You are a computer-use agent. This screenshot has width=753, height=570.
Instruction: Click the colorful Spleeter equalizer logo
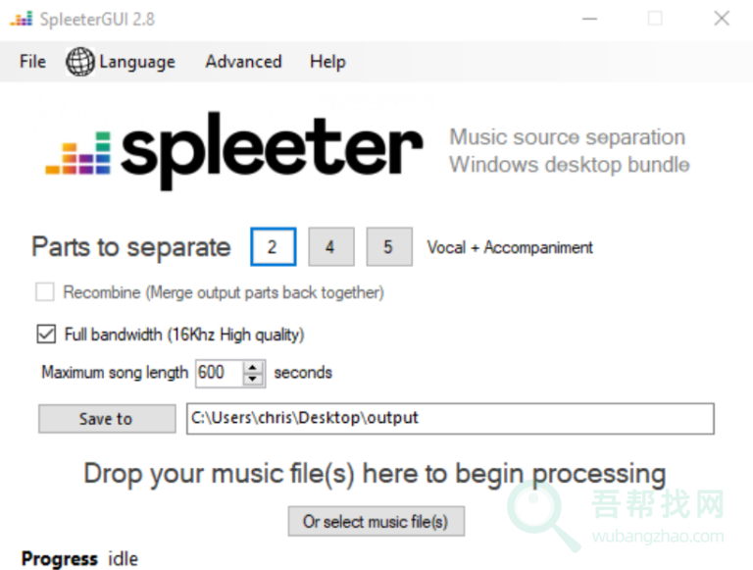click(78, 153)
